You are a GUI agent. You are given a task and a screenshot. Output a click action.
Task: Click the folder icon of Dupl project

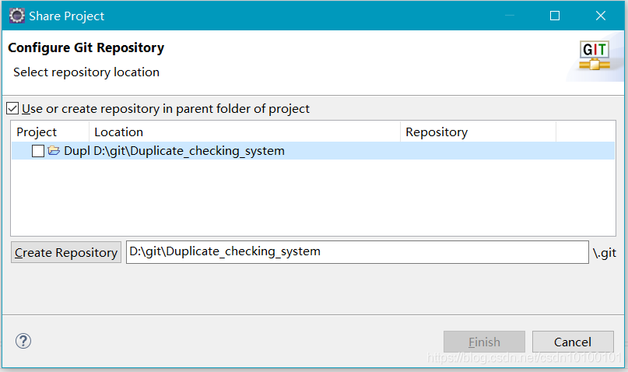[54, 150]
